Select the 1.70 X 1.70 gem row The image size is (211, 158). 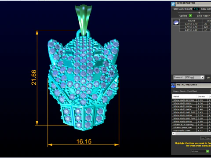point(195,24)
